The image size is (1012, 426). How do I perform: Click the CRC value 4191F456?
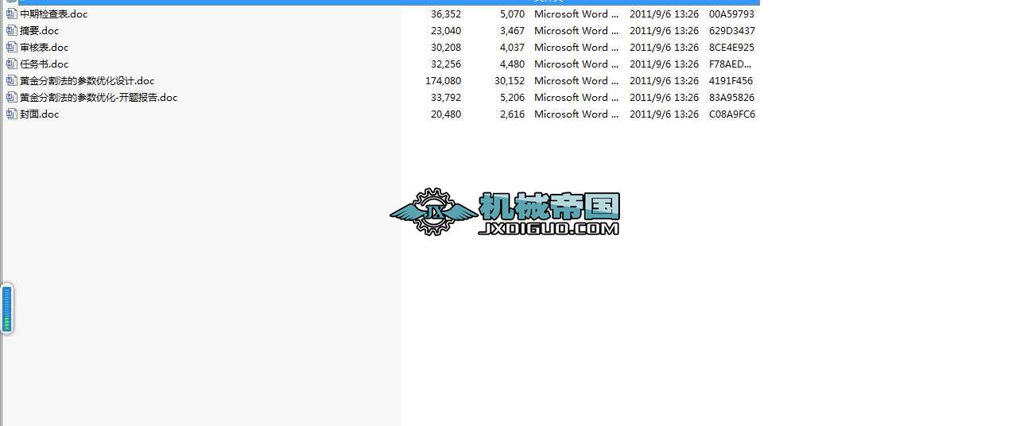[731, 81]
